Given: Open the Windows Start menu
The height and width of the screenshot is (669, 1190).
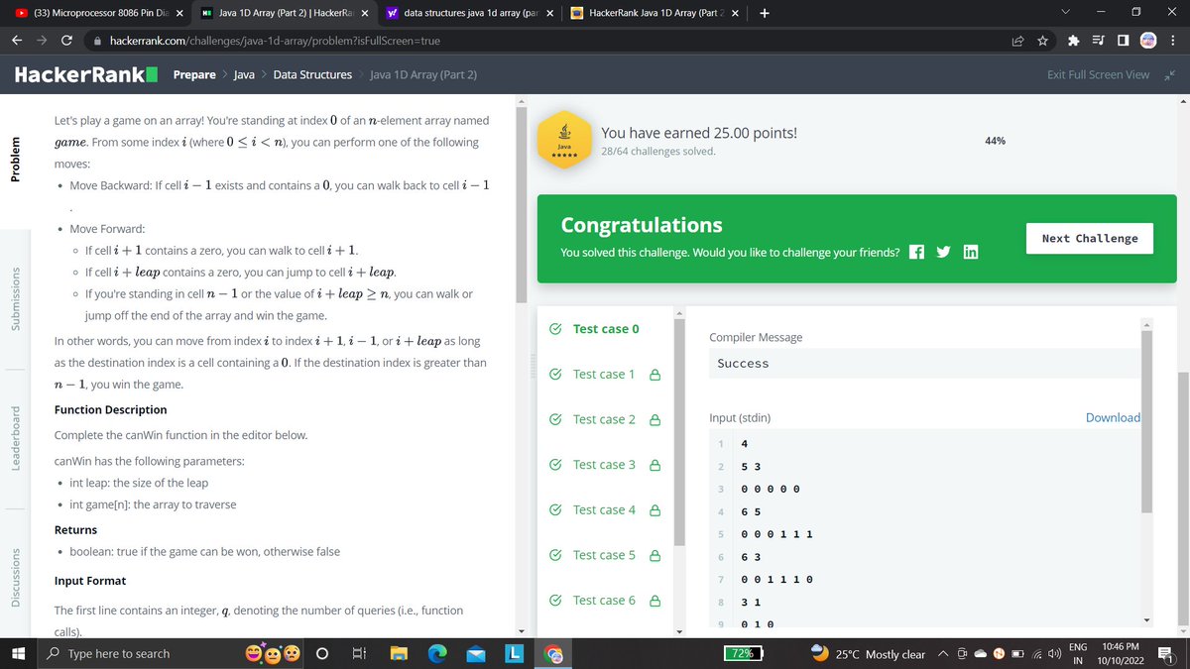Looking at the screenshot, I should click(x=19, y=654).
